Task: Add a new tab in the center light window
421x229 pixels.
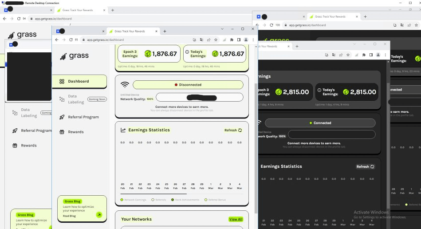Action: click(165, 32)
